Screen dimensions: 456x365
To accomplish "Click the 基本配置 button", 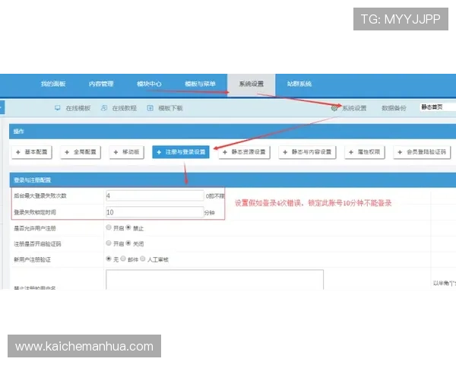I will point(32,152).
